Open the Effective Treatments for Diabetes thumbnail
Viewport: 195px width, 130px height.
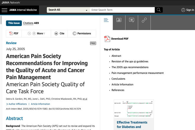click(134, 109)
